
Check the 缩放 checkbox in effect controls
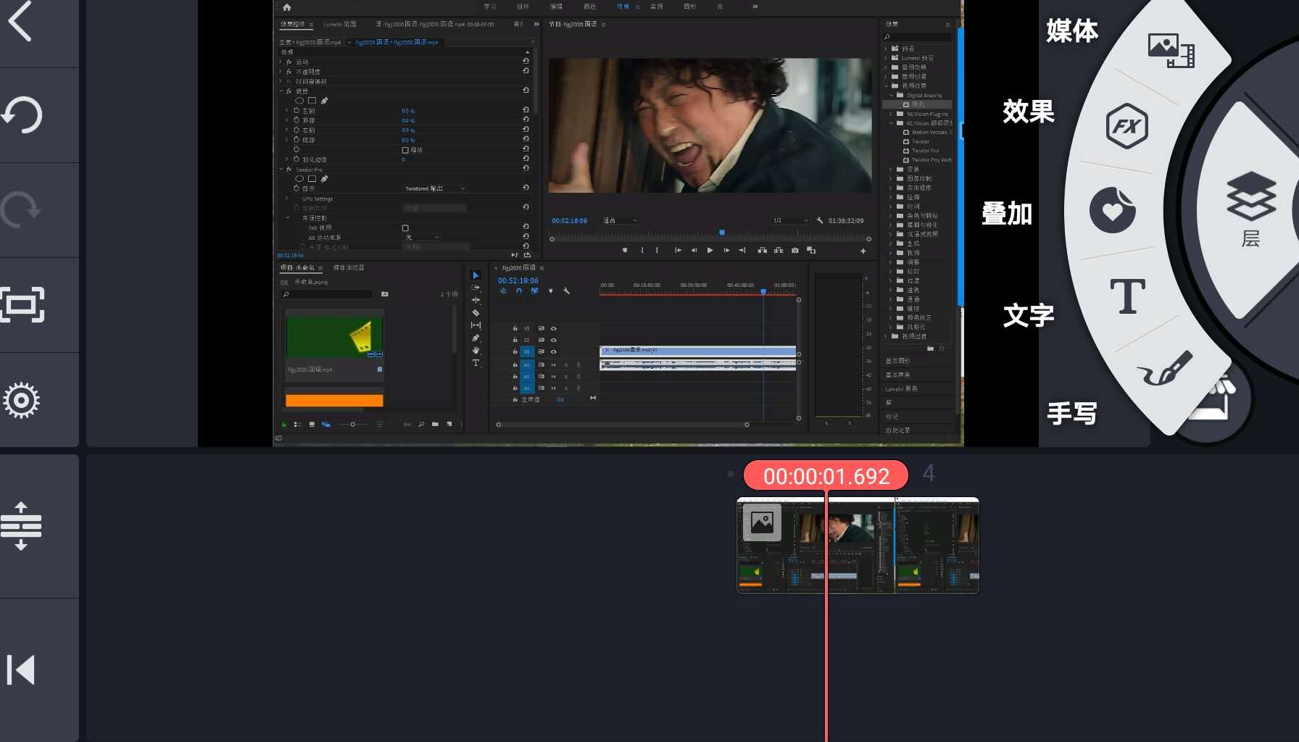[405, 150]
